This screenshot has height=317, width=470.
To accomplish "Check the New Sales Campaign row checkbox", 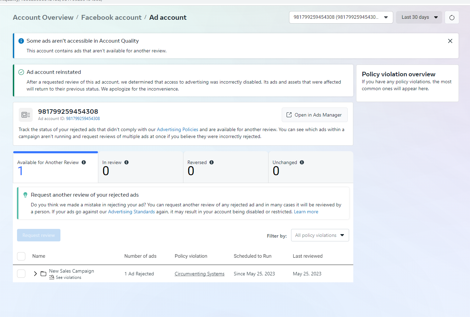I will click(x=21, y=274).
